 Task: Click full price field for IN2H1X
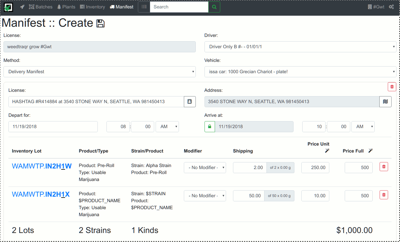coord(359,196)
